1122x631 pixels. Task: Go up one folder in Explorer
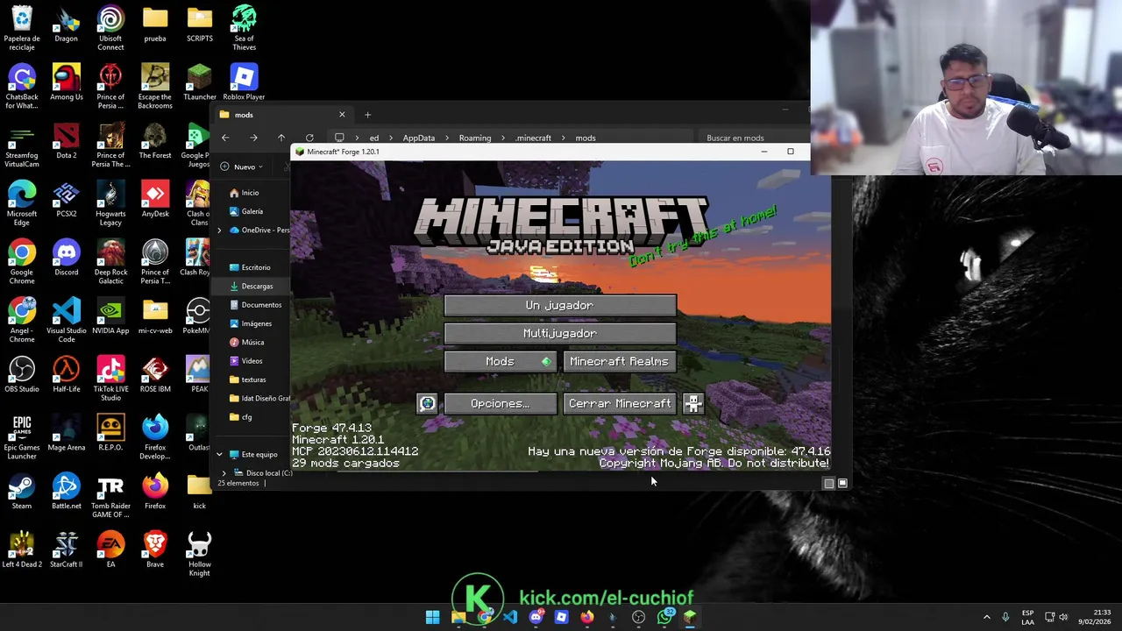click(281, 138)
